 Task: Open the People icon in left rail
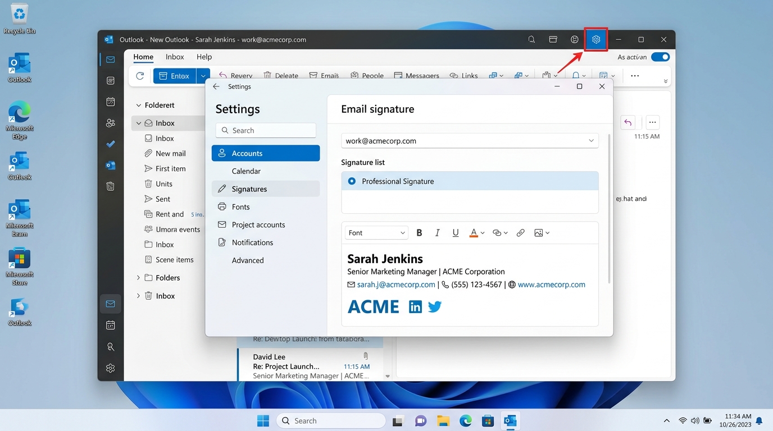click(x=111, y=123)
